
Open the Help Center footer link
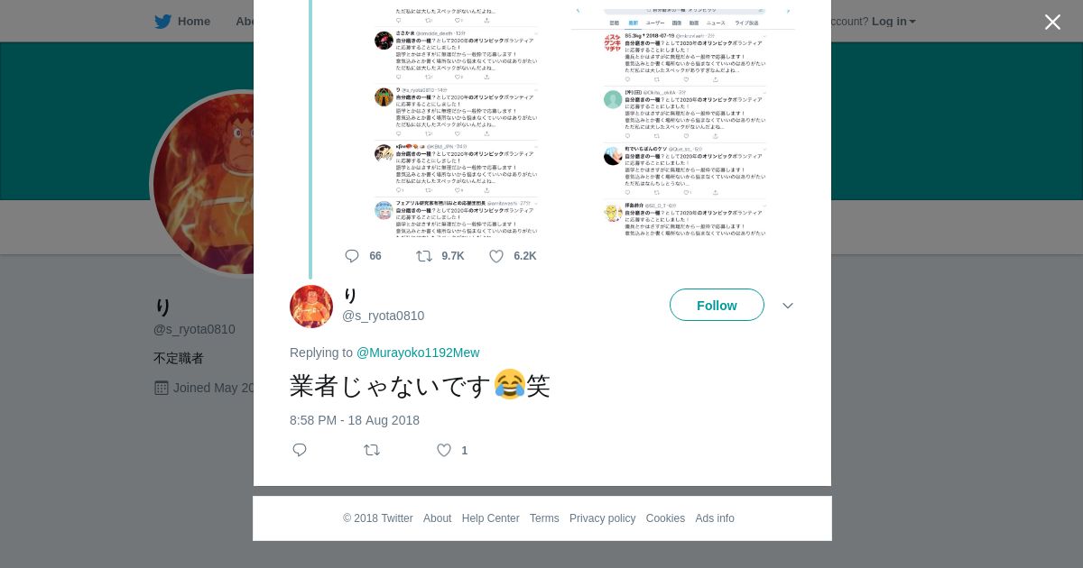point(490,518)
